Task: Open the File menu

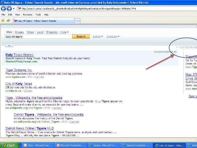Action: pyautogui.click(x=3, y=15)
